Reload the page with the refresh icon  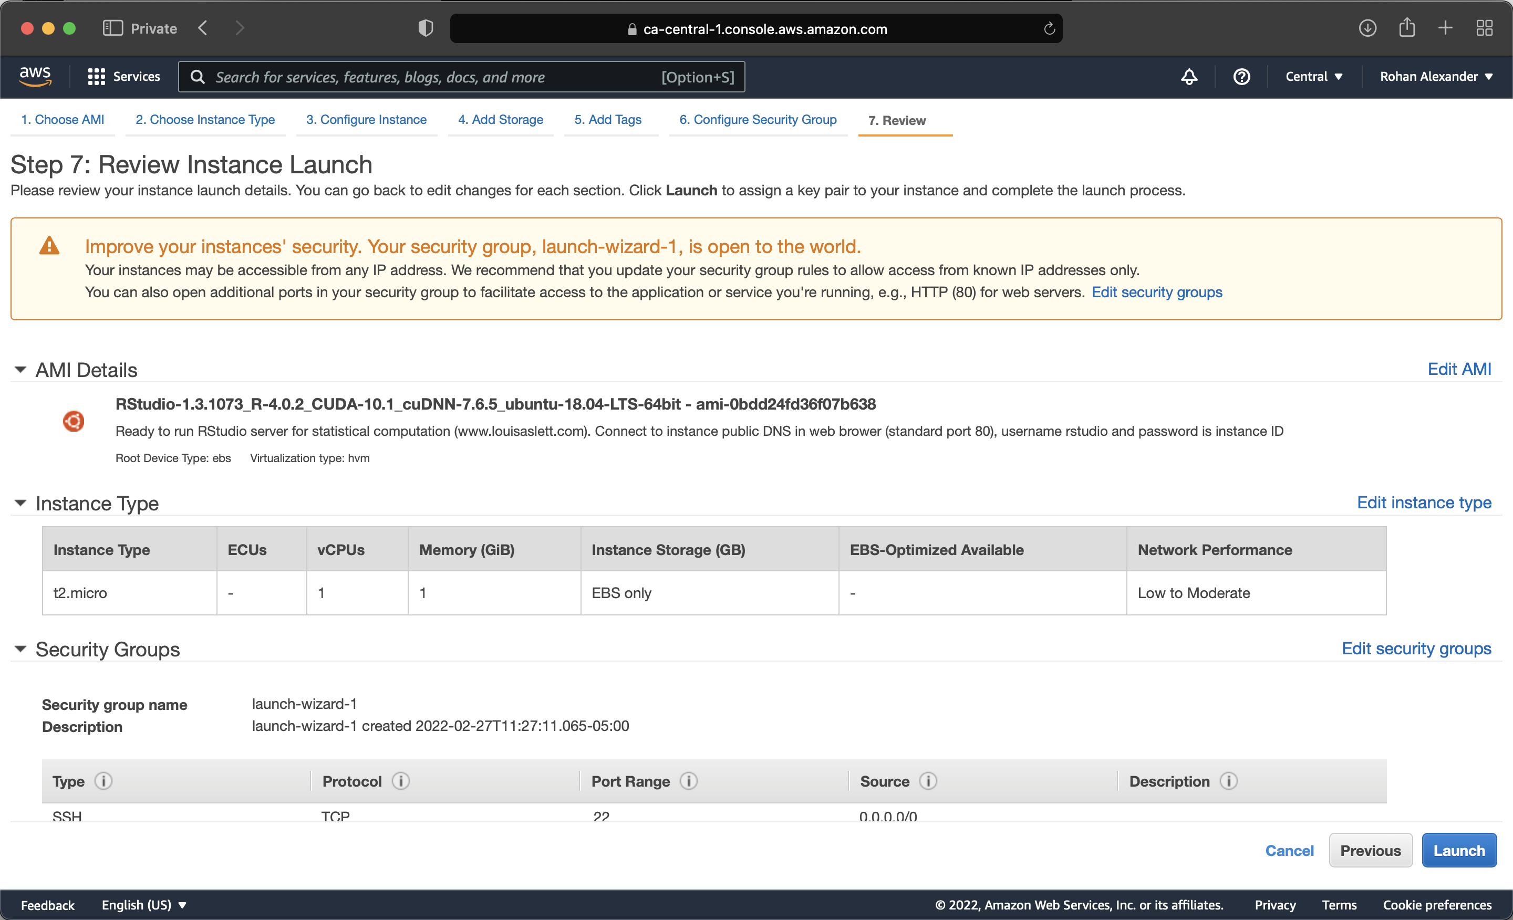point(1049,29)
